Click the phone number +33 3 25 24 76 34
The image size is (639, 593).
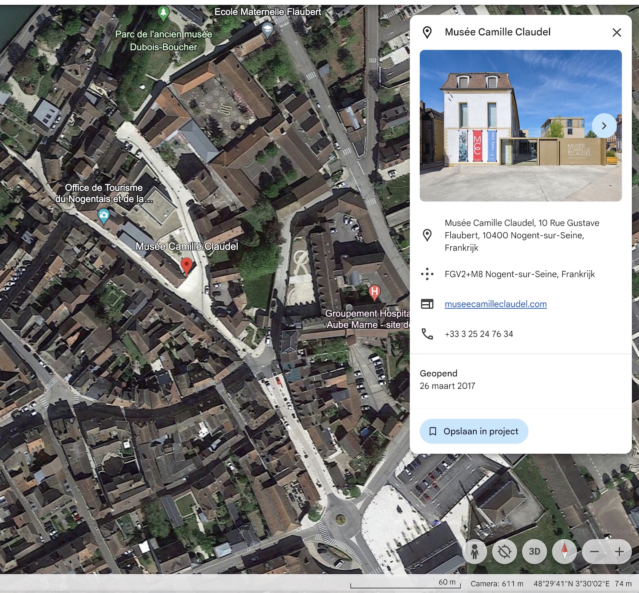(x=479, y=334)
